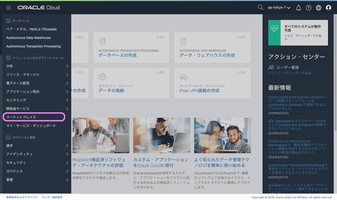Click the networking cloud icon

pos(183,77)
